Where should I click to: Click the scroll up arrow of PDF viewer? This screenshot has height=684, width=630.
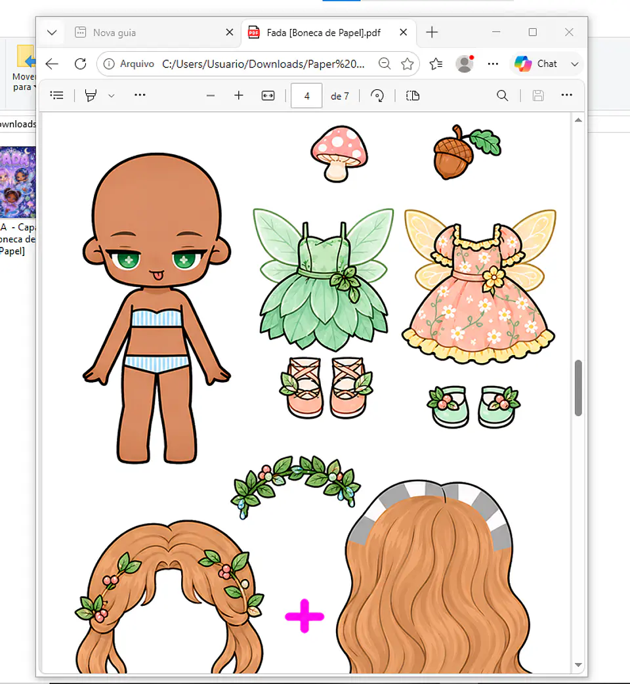tap(578, 120)
